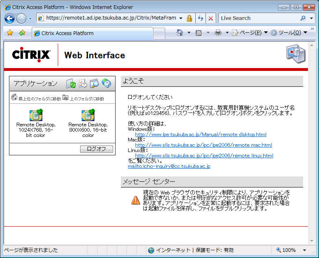Image resolution: width=319 pixels, height=258 pixels.
Task: Open the Windows remote_disktop.html manual link
Action: (201, 135)
